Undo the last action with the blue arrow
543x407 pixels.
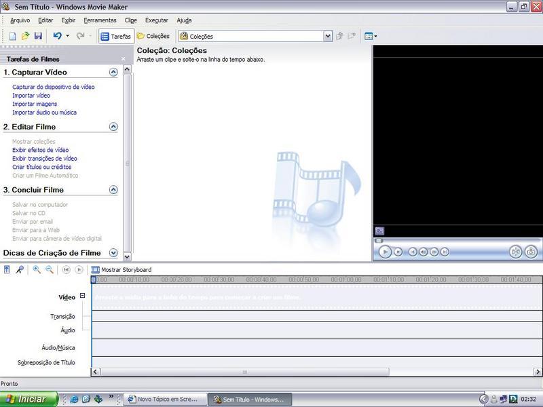click(x=58, y=36)
